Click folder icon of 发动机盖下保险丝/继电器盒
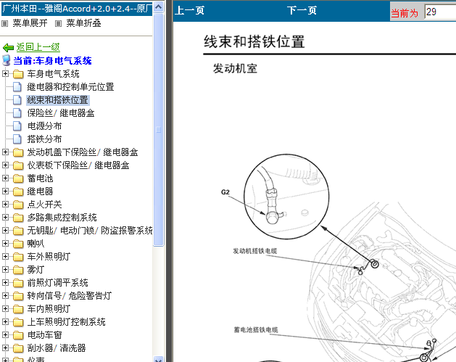This screenshot has width=456, height=362. click(18, 152)
